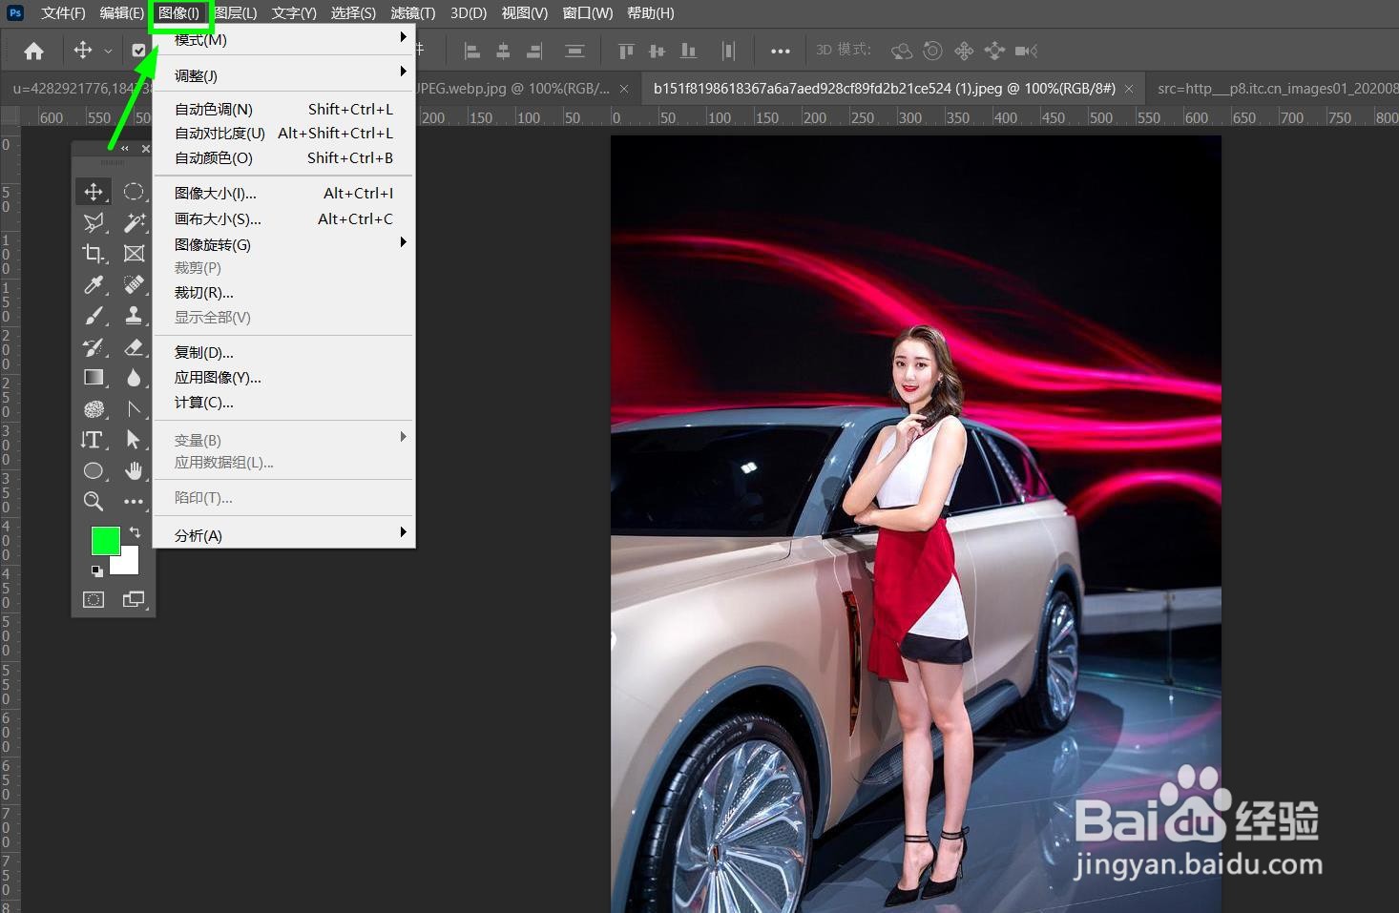This screenshot has height=913, width=1399.
Task: Select the Zoom tool
Action: click(94, 501)
